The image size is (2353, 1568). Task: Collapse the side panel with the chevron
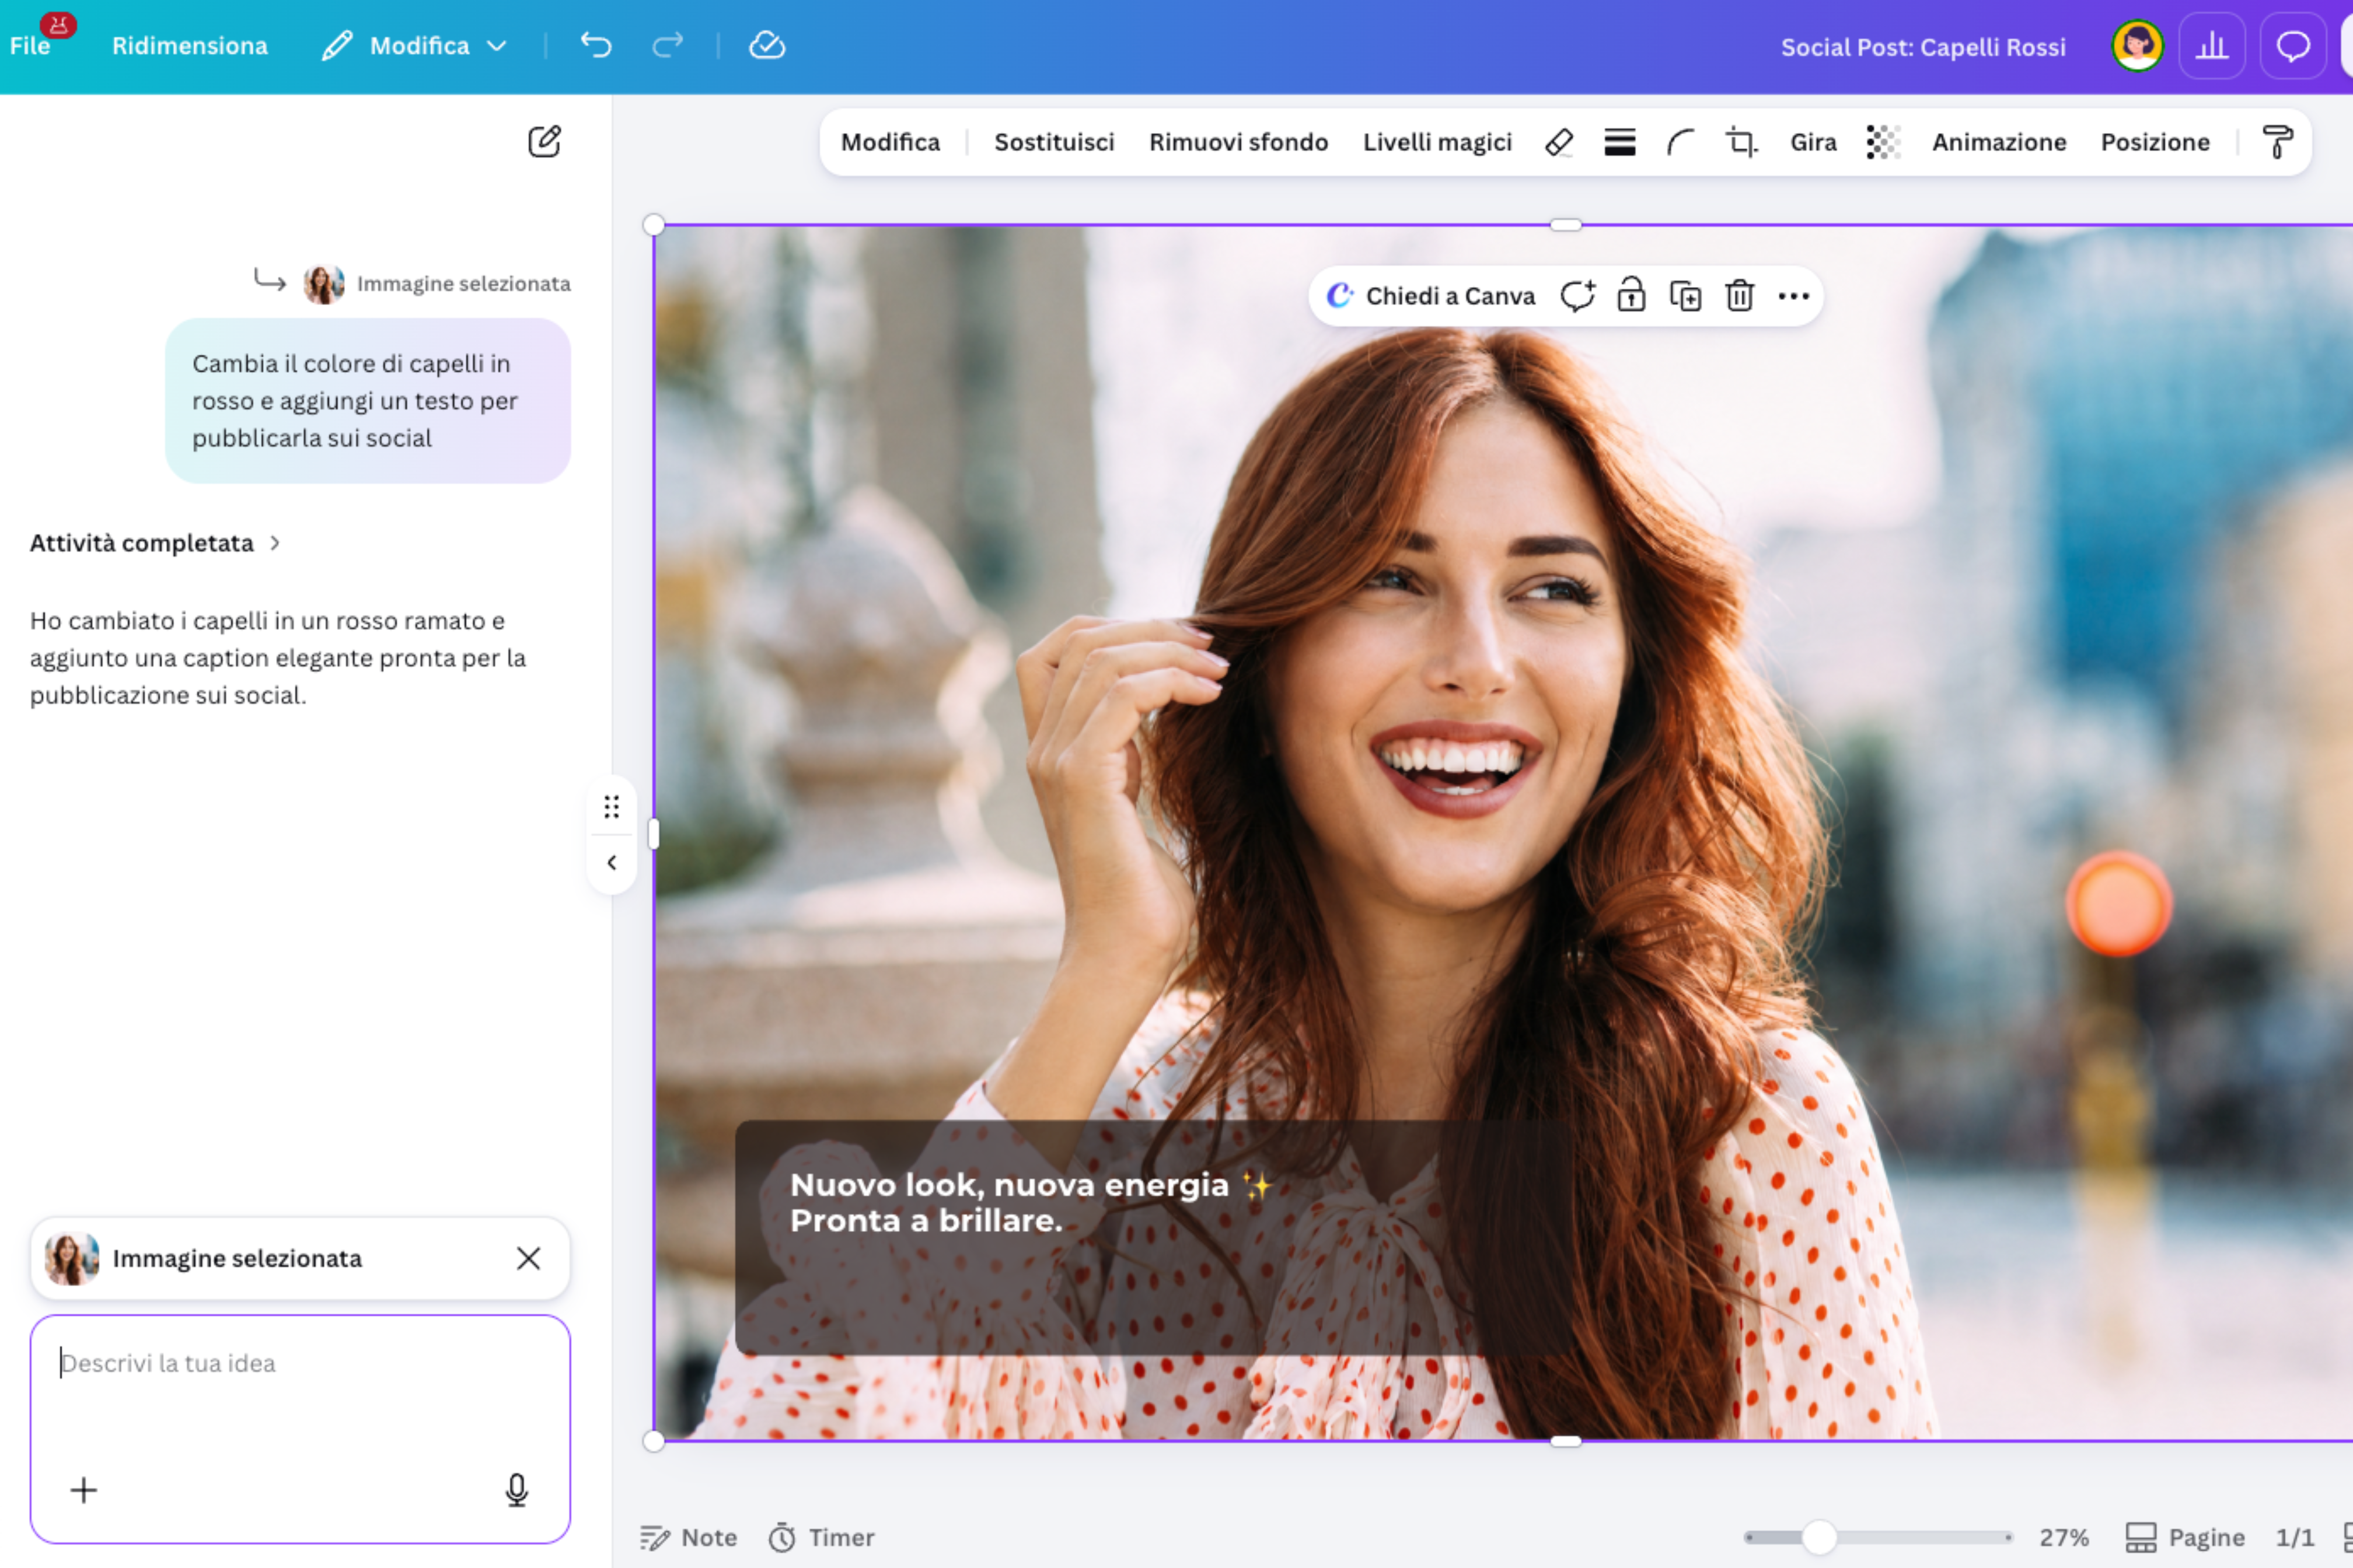611,862
